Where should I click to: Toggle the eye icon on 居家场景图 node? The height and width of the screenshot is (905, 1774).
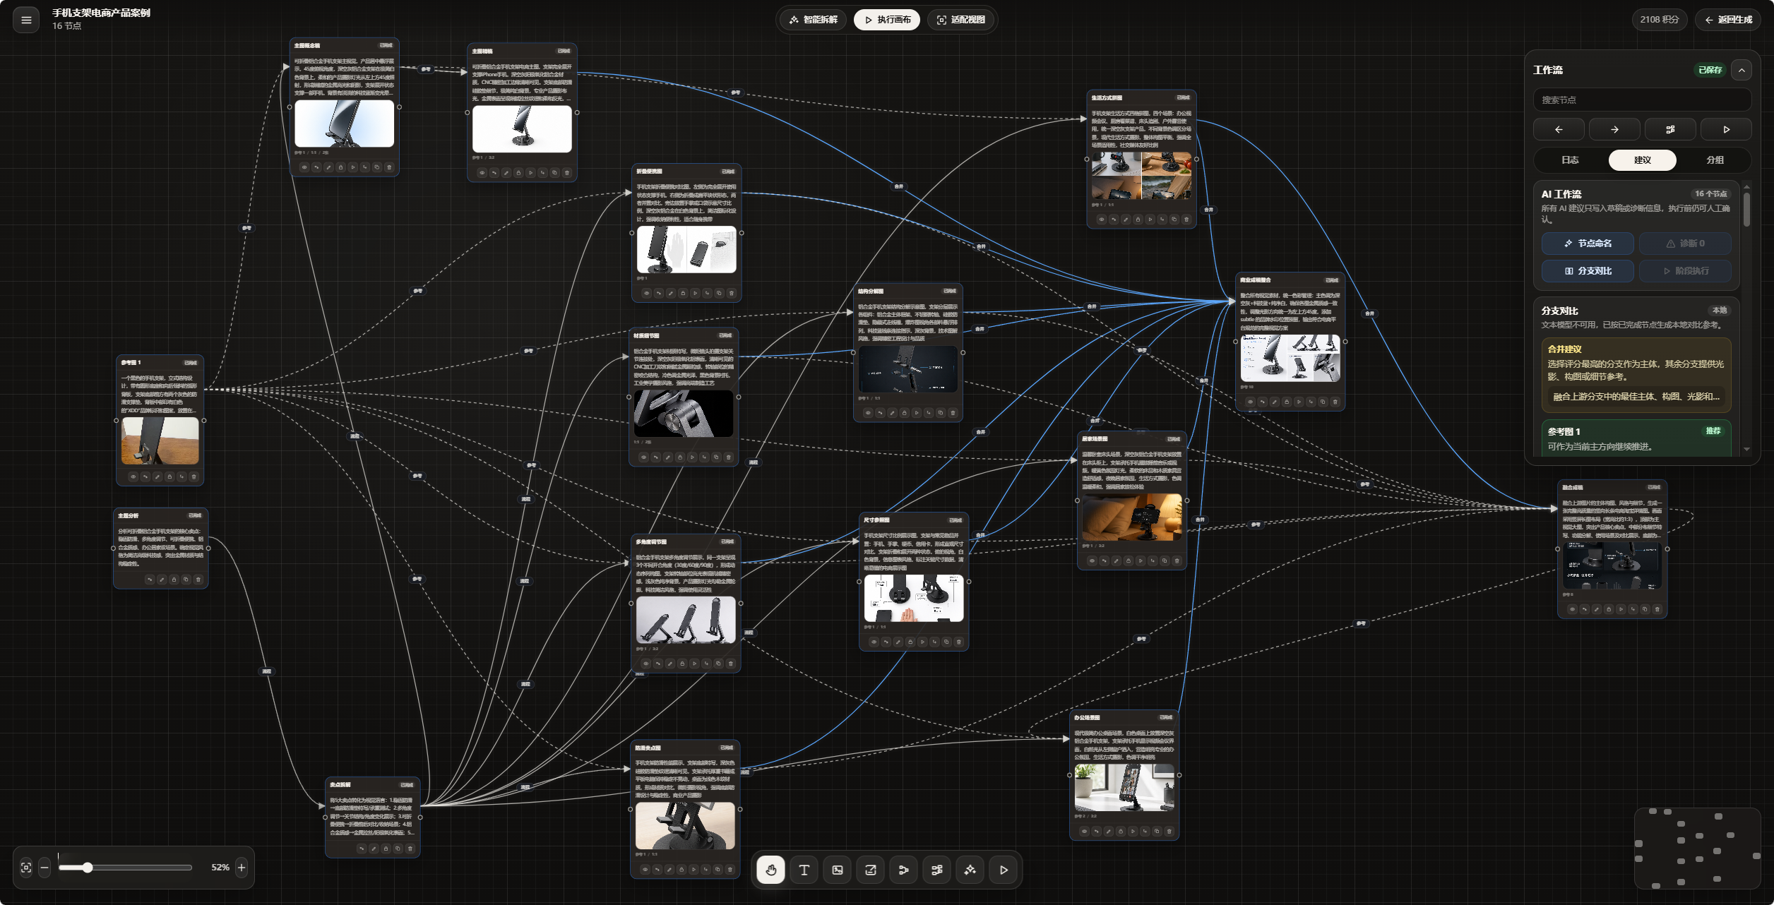pos(1092,561)
